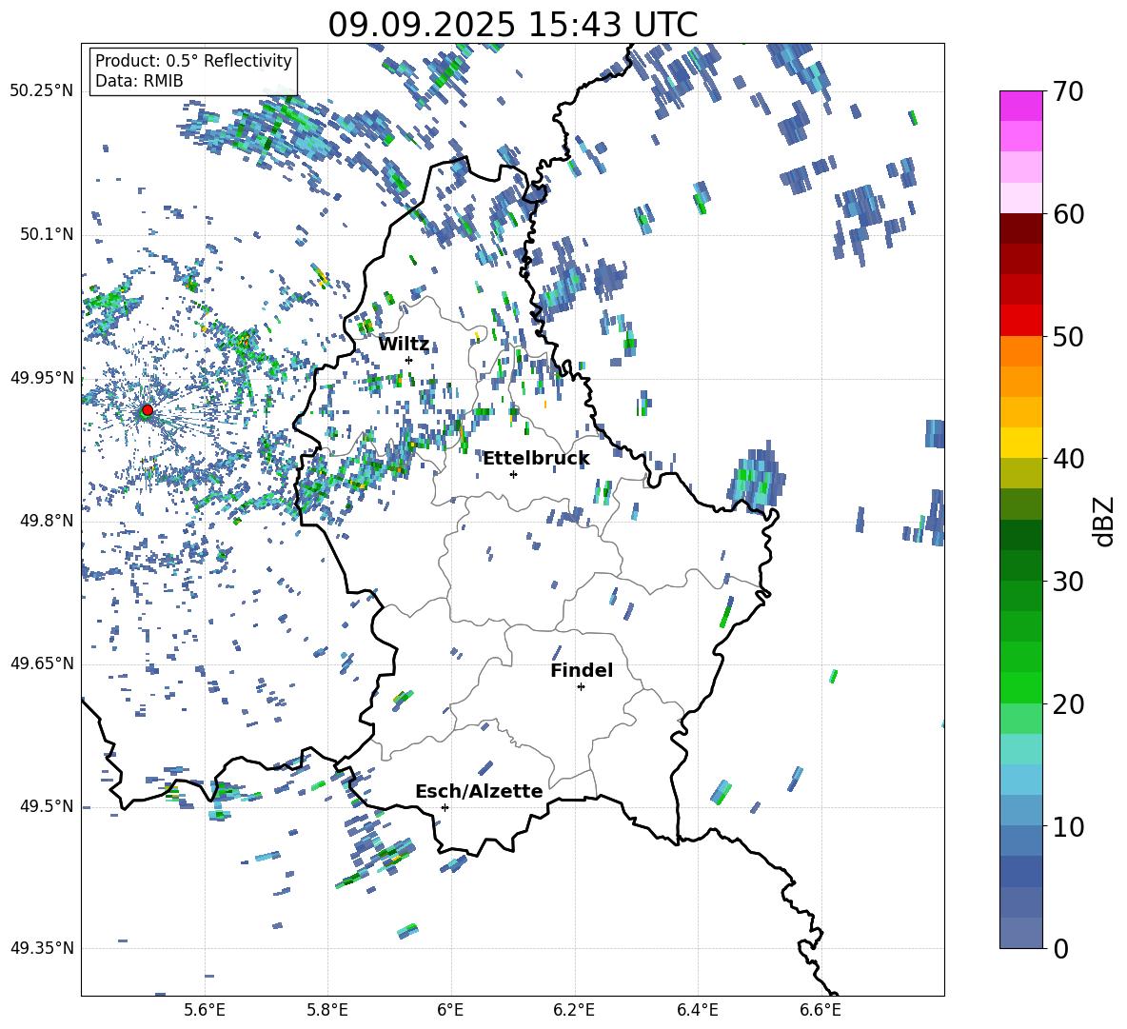Image resolution: width=1127 pixels, height=1029 pixels.
Task: Click the Findel station label
Action: click(582, 670)
